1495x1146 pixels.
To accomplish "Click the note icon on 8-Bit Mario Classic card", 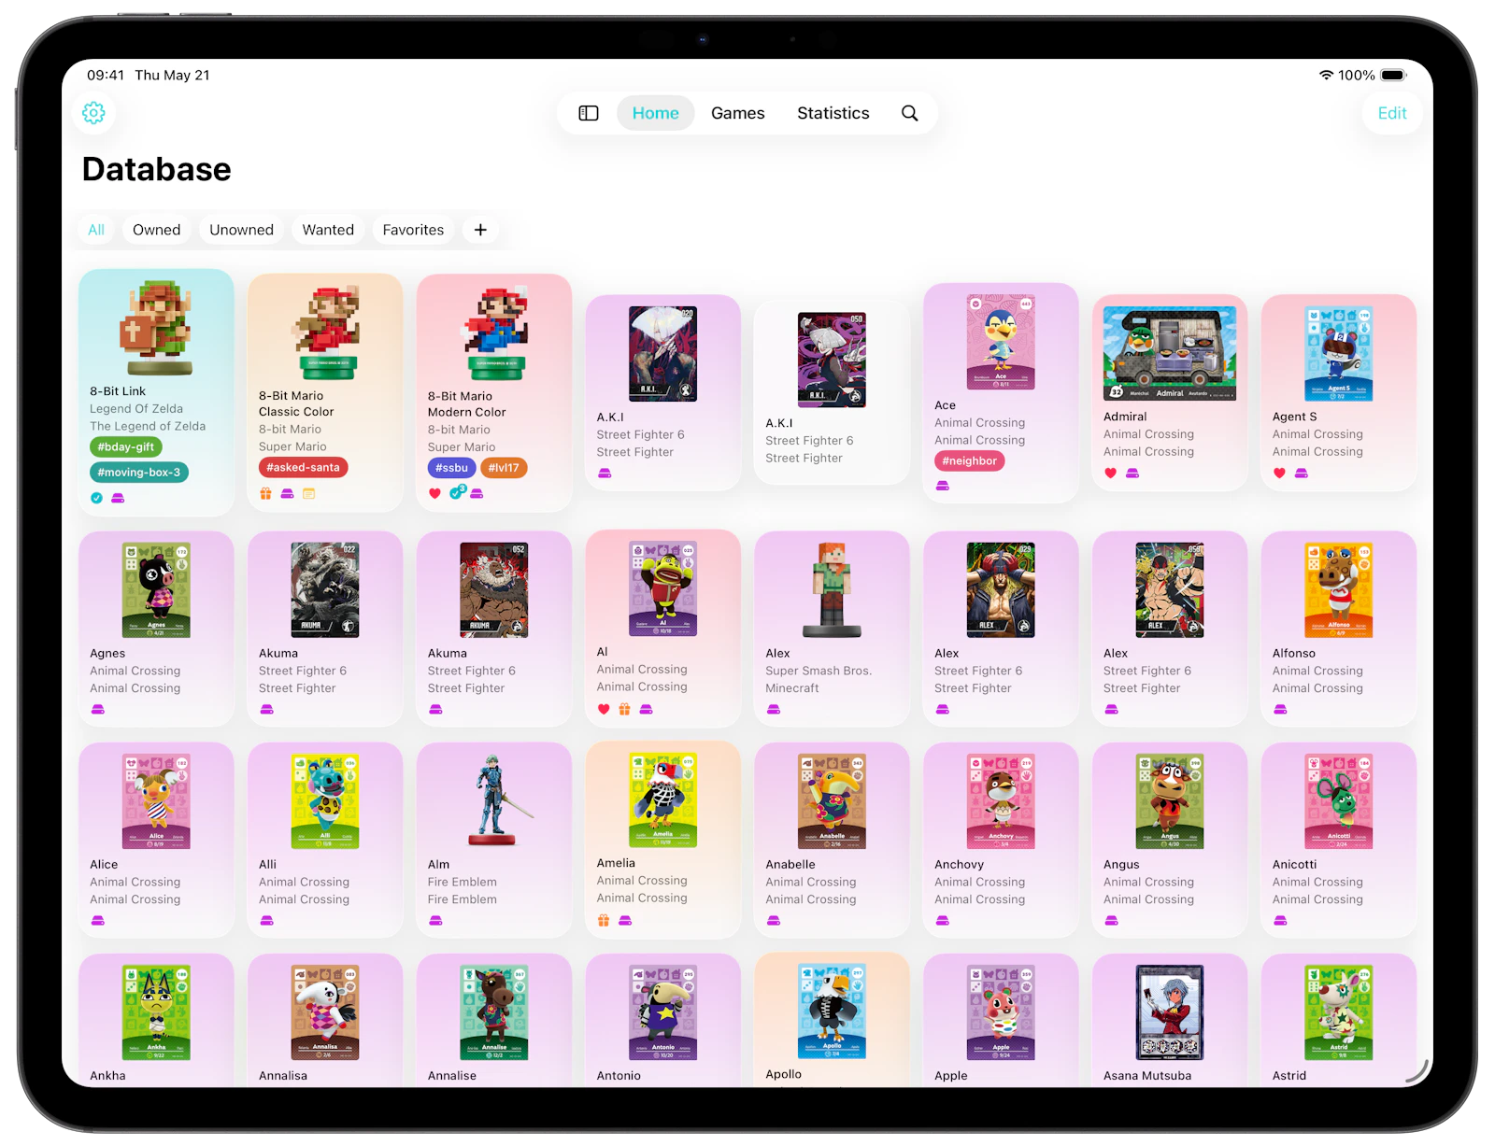I will (x=309, y=493).
